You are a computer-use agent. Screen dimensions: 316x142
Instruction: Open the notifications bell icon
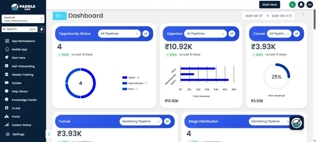(x=301, y=5)
